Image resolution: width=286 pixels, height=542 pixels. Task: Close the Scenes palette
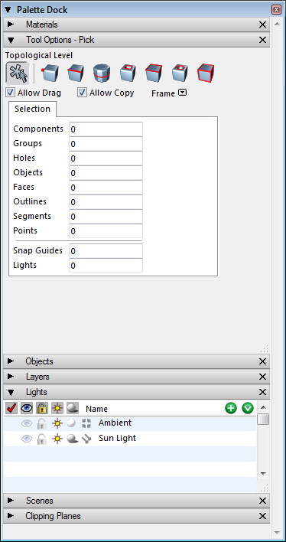point(262,501)
